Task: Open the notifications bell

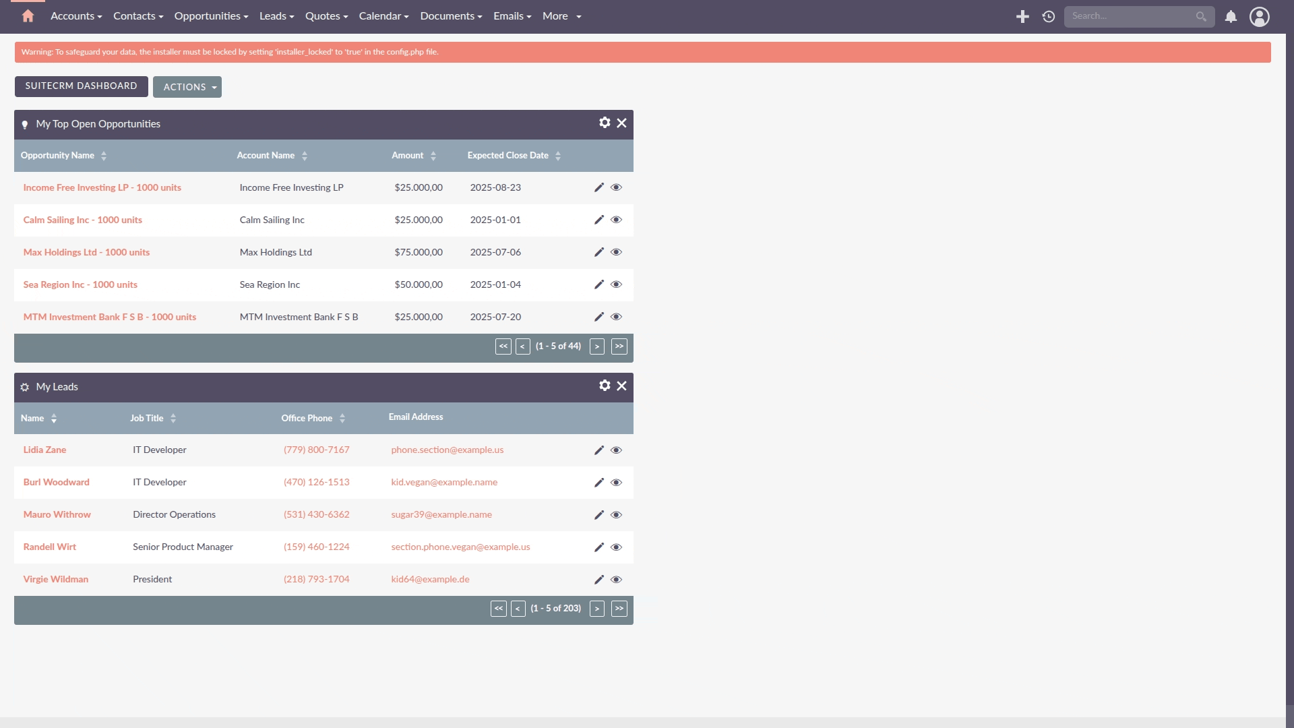Action: click(x=1231, y=16)
